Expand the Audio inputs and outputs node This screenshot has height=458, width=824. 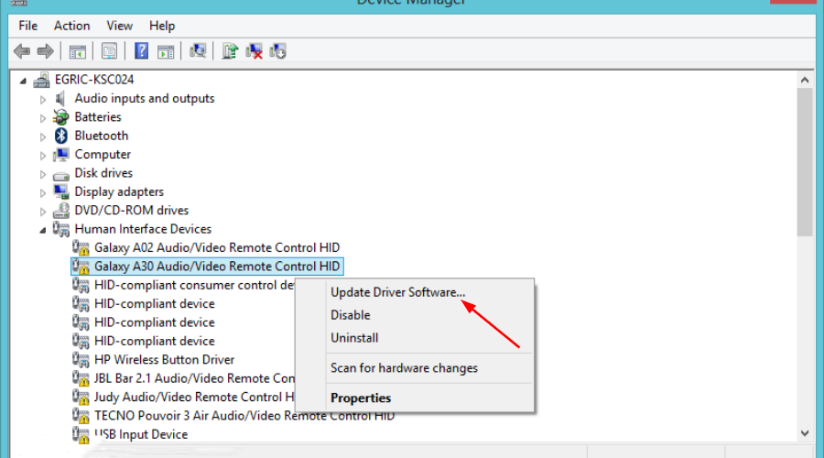point(43,99)
